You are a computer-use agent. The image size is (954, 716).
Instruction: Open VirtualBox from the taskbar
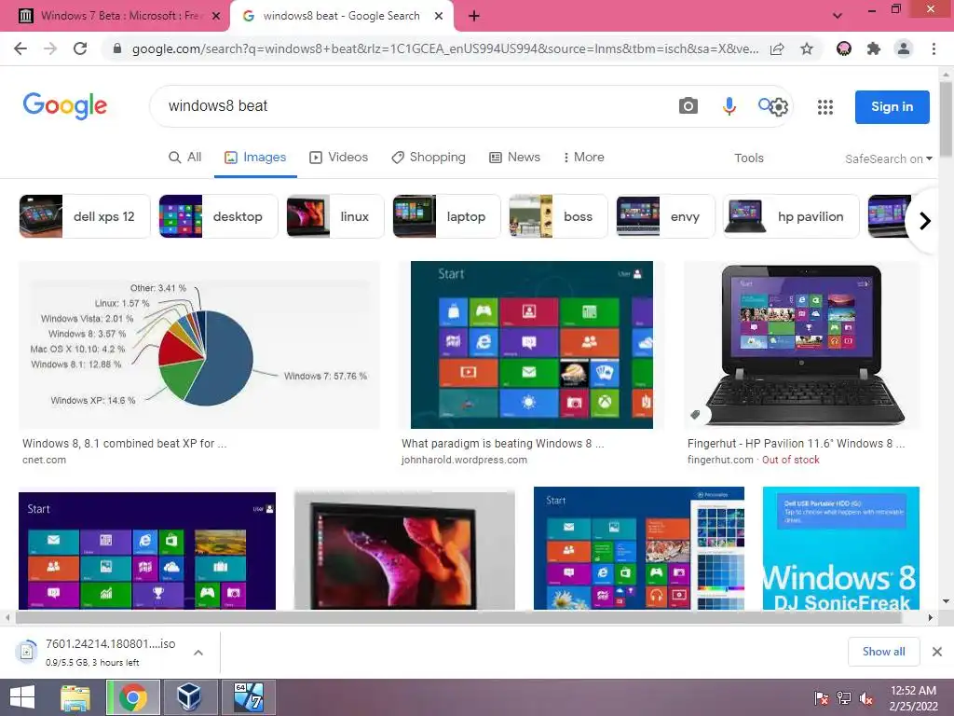[x=188, y=697]
